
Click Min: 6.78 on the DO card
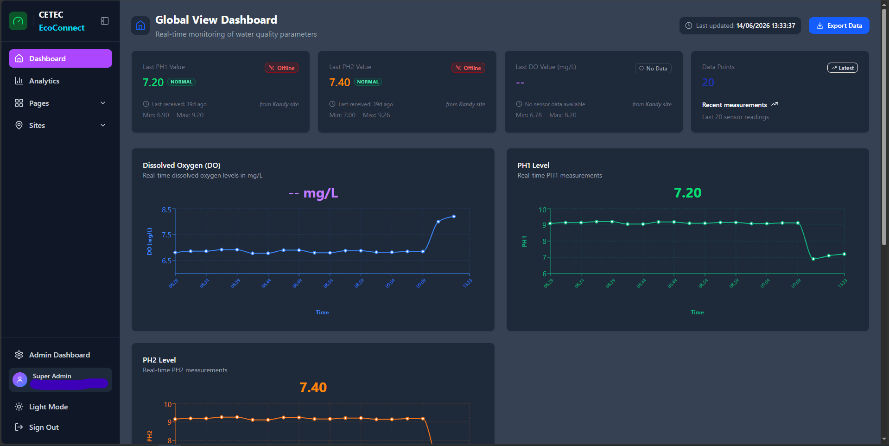click(529, 115)
